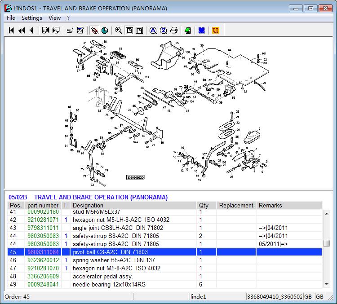Click the Qty column header
The height and width of the screenshot is (304, 337).
click(x=206, y=205)
